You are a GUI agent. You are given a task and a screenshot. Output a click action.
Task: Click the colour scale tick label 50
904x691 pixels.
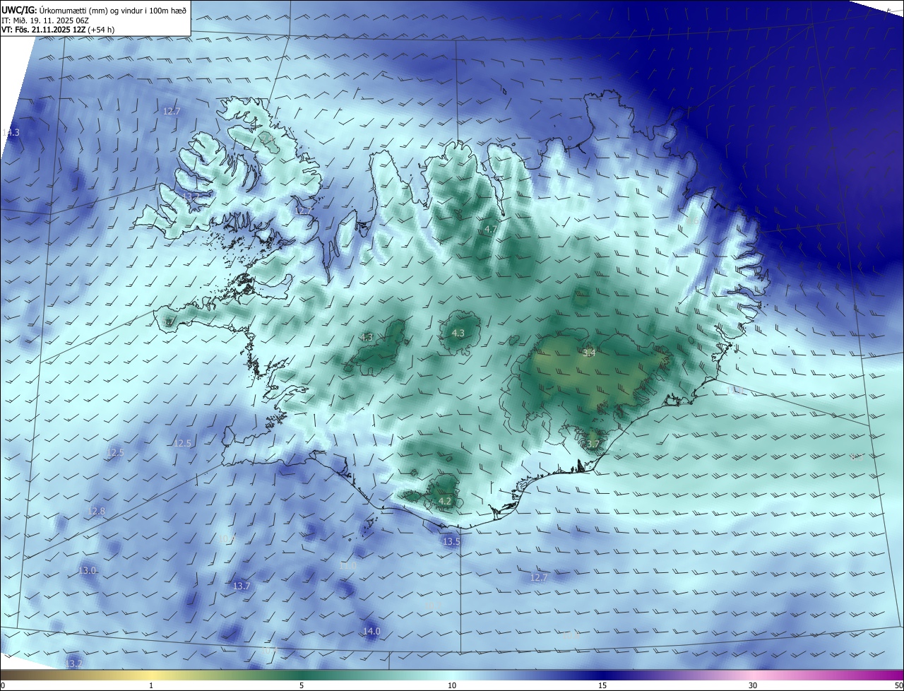tap(898, 685)
